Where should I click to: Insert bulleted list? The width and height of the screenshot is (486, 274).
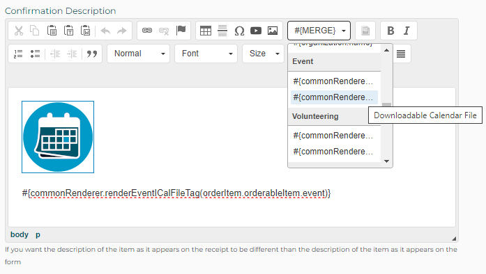35,54
